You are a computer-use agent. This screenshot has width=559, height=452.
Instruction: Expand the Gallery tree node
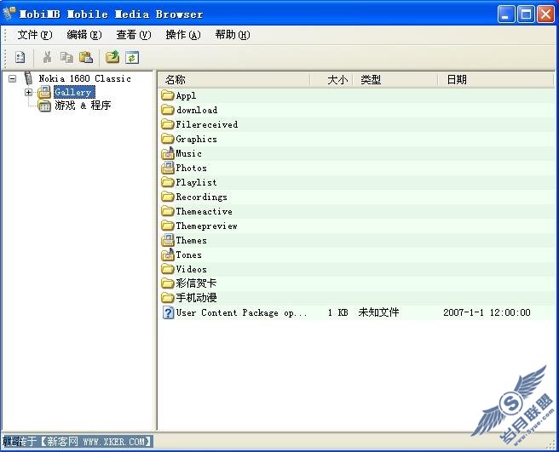pyautogui.click(x=28, y=92)
